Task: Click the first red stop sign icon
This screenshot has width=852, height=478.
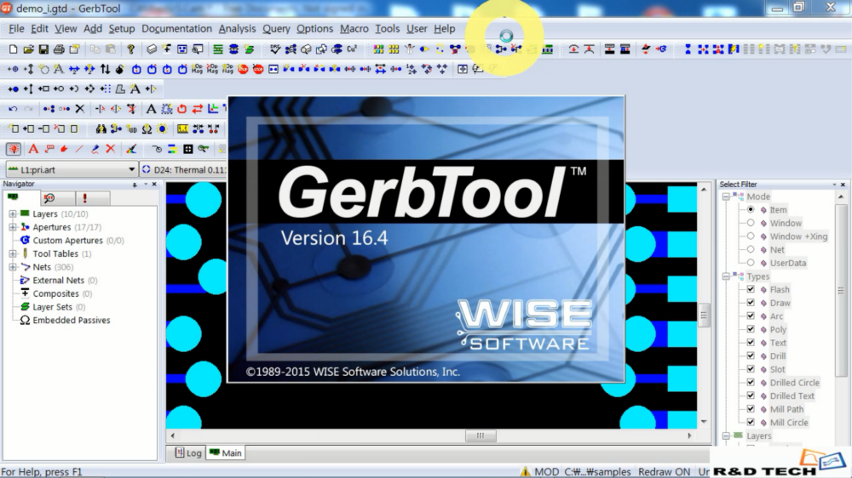Action: click(x=243, y=69)
